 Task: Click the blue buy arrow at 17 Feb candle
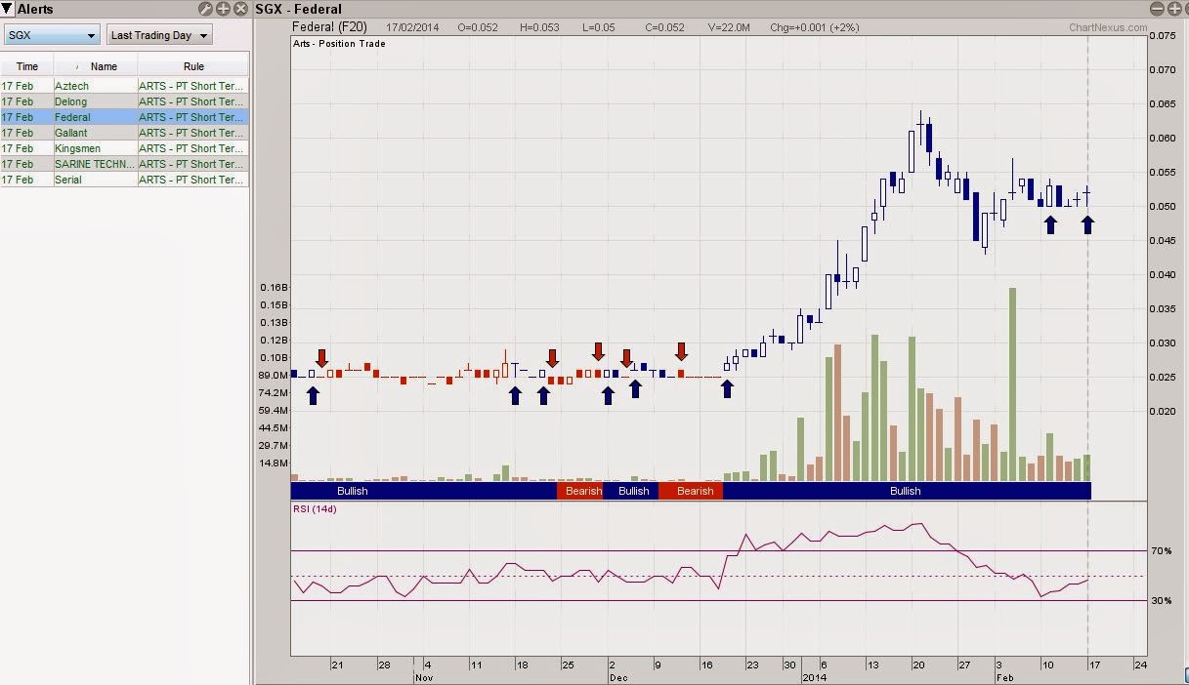[x=1087, y=224]
